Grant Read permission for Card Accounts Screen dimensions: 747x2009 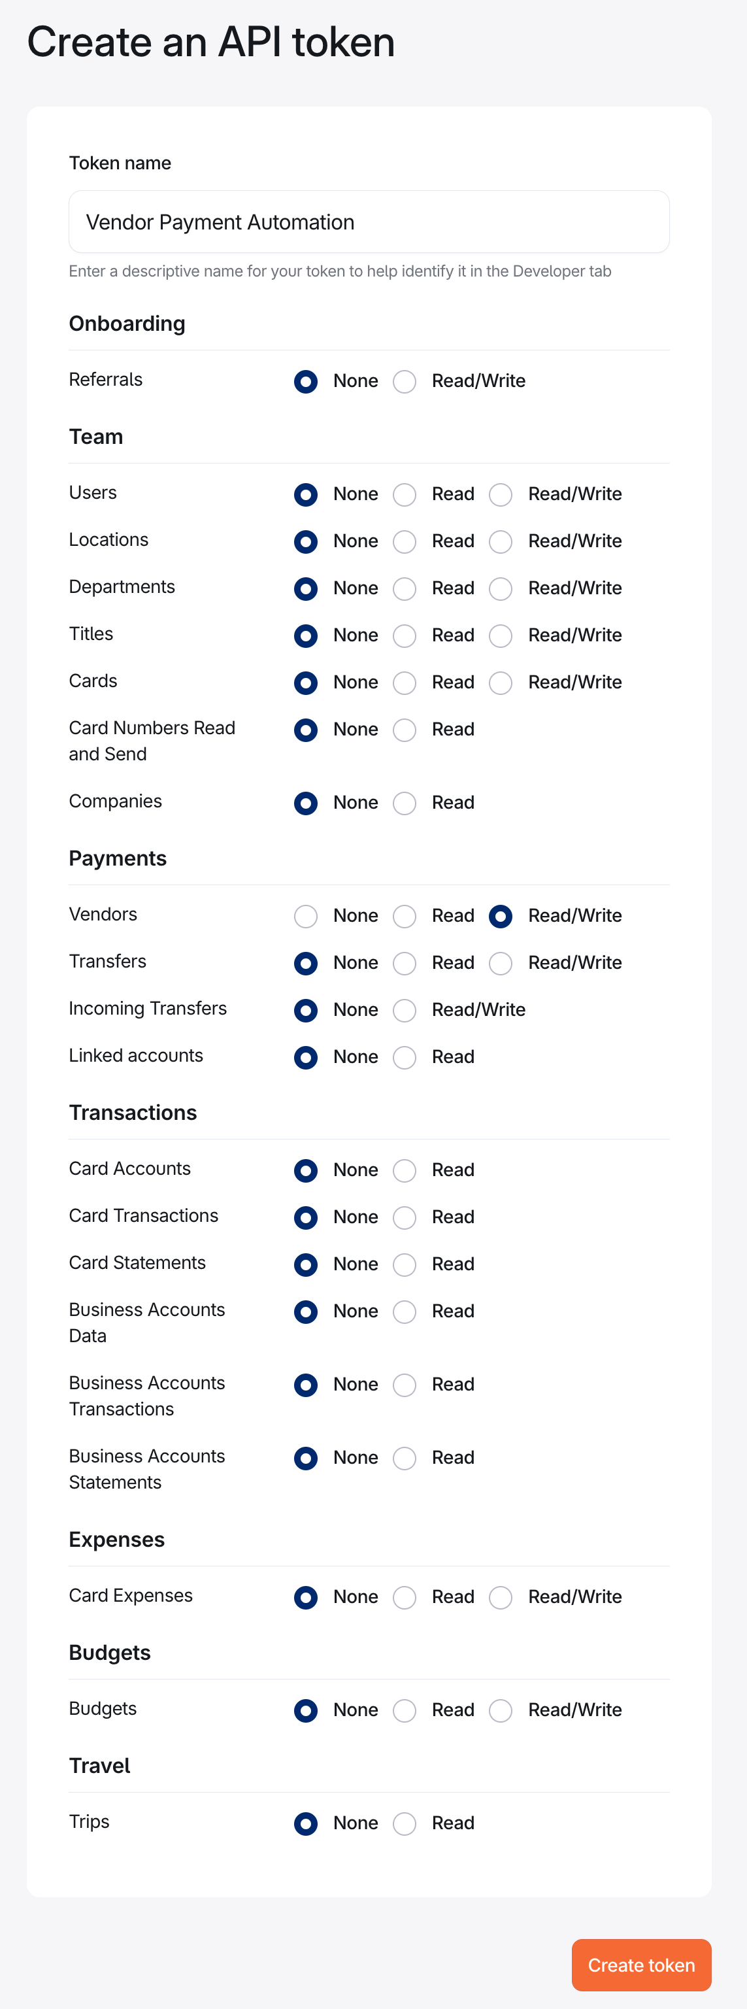coord(405,1171)
